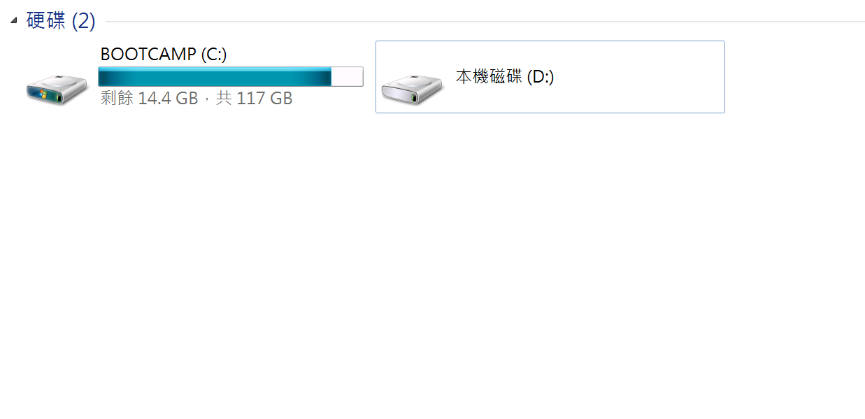Click the group header divider line
Viewport: 865px width, 419px height.
coord(485,22)
